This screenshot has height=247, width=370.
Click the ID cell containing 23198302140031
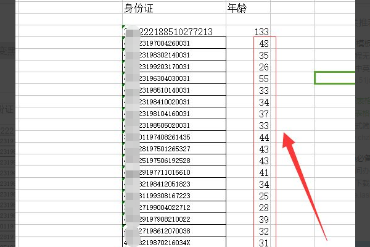pos(174,54)
